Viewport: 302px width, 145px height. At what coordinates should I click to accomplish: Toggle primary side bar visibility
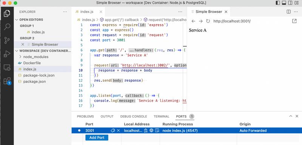[278, 3]
